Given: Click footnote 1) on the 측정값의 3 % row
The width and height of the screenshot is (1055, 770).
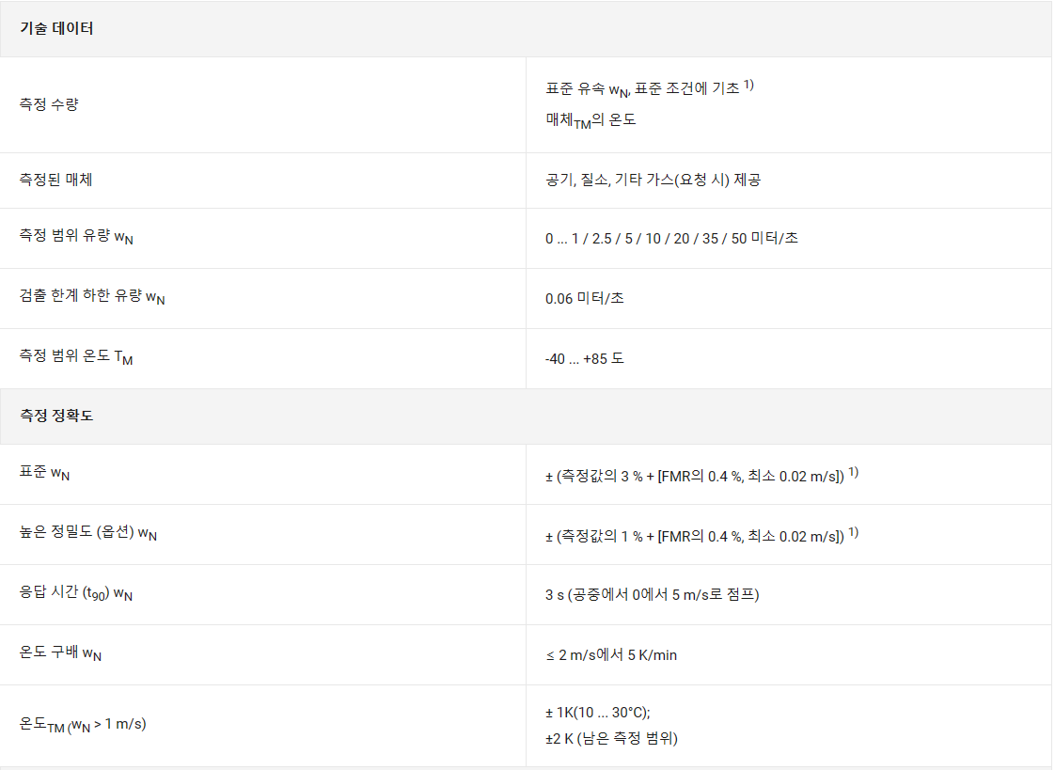Looking at the screenshot, I should (854, 473).
